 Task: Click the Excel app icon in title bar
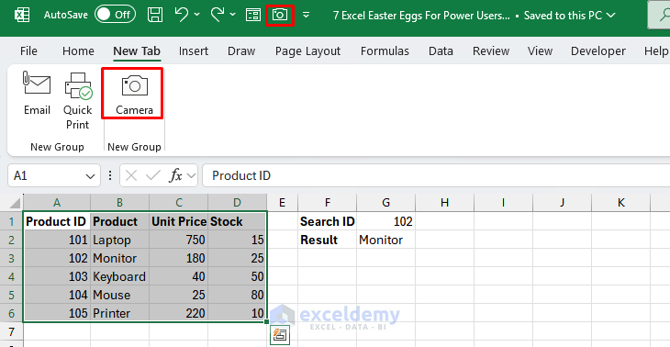pyautogui.click(x=22, y=15)
